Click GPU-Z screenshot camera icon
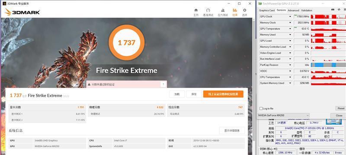Viewport: 346px width, 155px height. point(333,9)
